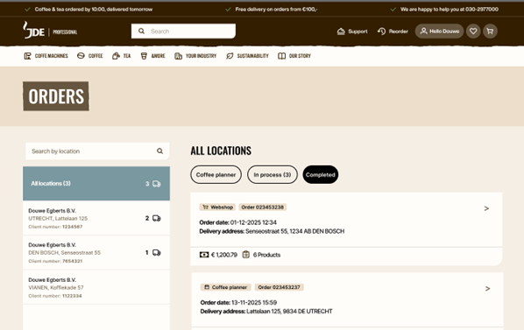Expand order 023453237 with the chevron
524x330 pixels.
pos(487,289)
